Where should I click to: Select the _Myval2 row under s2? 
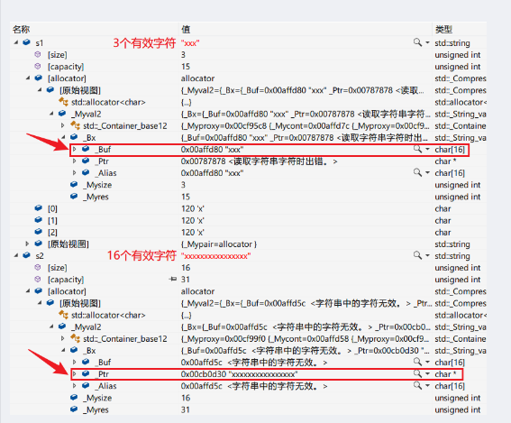coord(249,326)
